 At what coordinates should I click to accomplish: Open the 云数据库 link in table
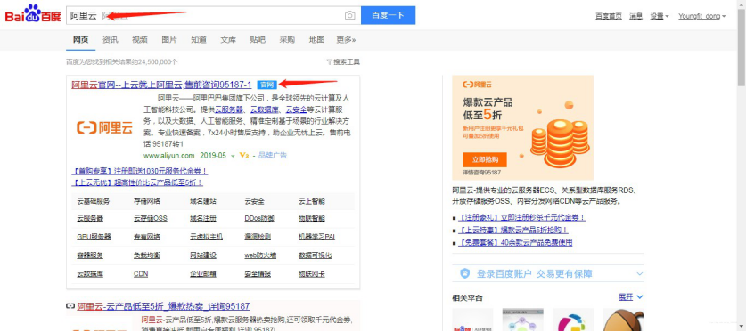[x=90, y=273]
